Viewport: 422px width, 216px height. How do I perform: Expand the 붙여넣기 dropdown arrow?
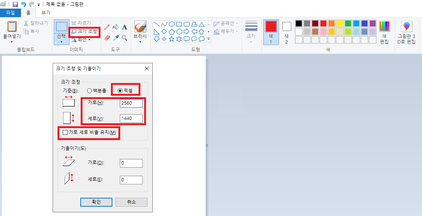point(12,42)
